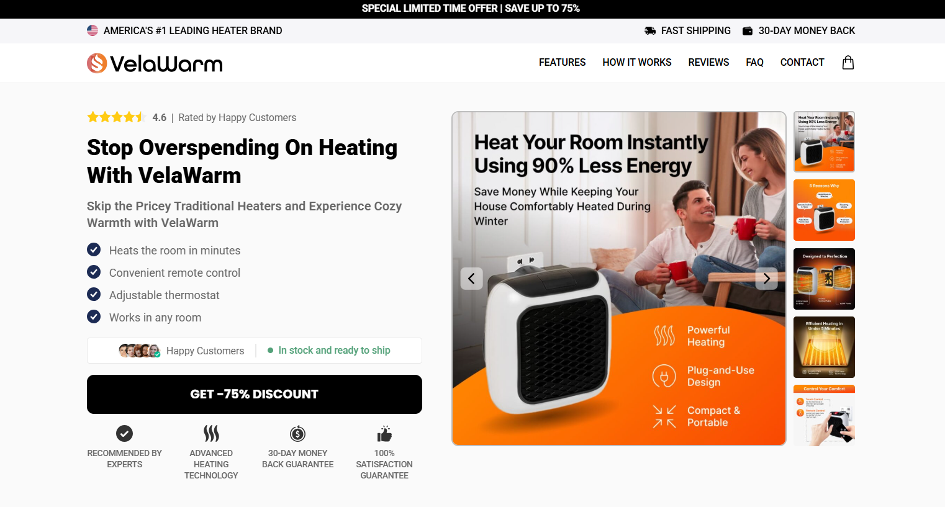The width and height of the screenshot is (945, 507).
Task: Click the fast shipping truck icon
Action: click(650, 30)
